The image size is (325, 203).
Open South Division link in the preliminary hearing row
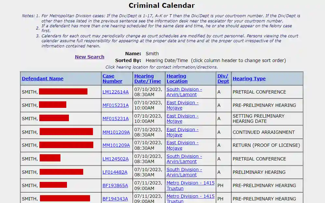184,172
